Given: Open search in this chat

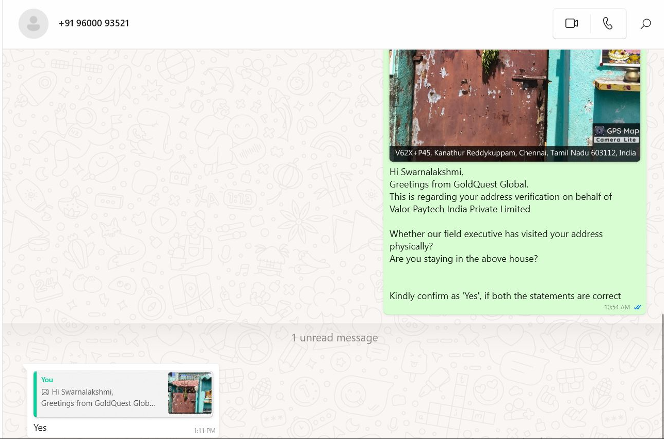Looking at the screenshot, I should click(645, 24).
